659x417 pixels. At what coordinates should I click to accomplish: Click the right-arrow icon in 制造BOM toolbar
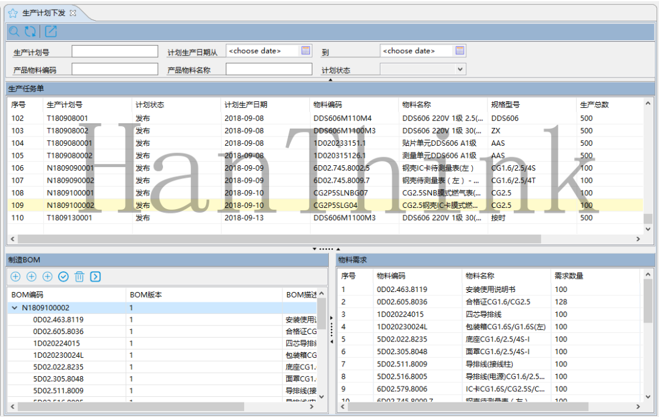click(x=95, y=277)
